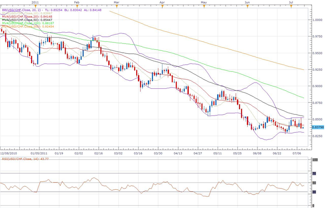The image size is (326, 208).
Task: Click the 0.8750 price axis label
Action: tap(318, 103)
